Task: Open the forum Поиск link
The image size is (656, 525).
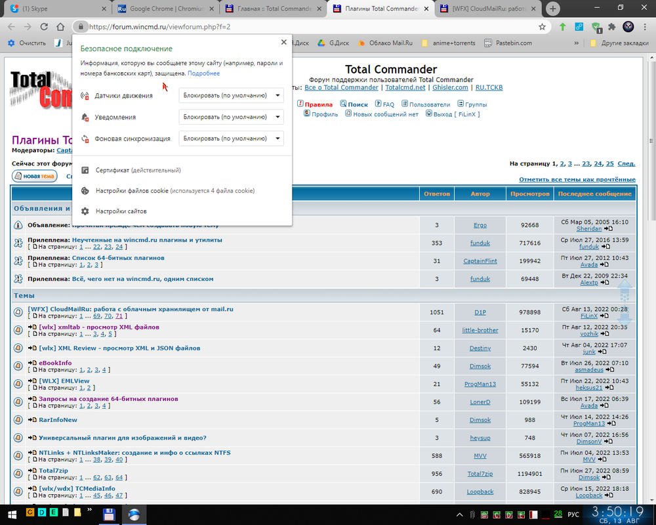Action: tap(358, 104)
